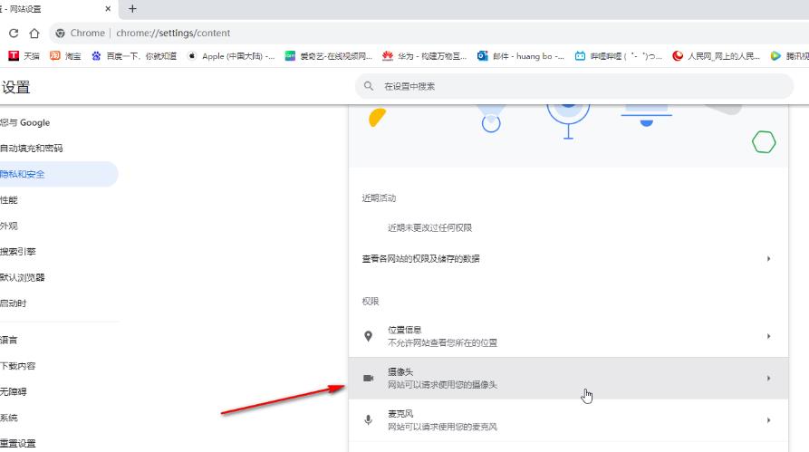This screenshot has height=452, width=809.
Task: Open 下载内容 settings section
Action: [18, 365]
